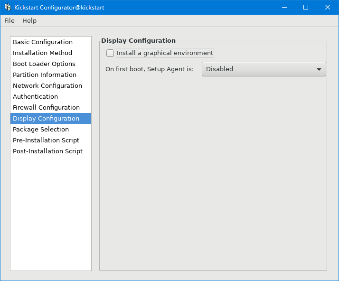Click the Kickstart Configurator app icon in title bar
The height and width of the screenshot is (281, 339).
click(x=8, y=7)
